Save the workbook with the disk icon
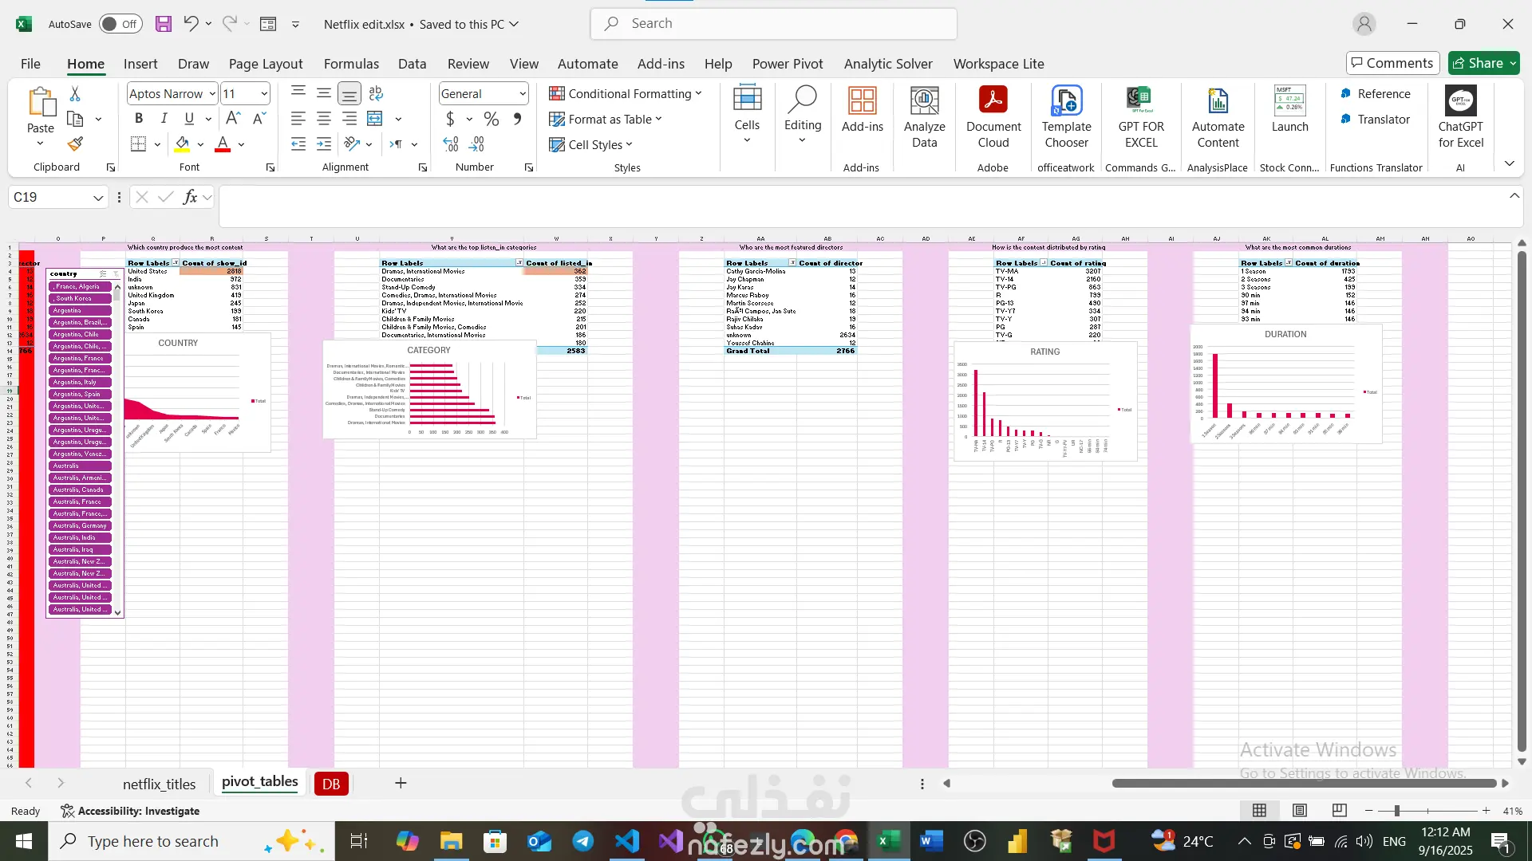Screen dimensions: 1532x861 (x=164, y=24)
